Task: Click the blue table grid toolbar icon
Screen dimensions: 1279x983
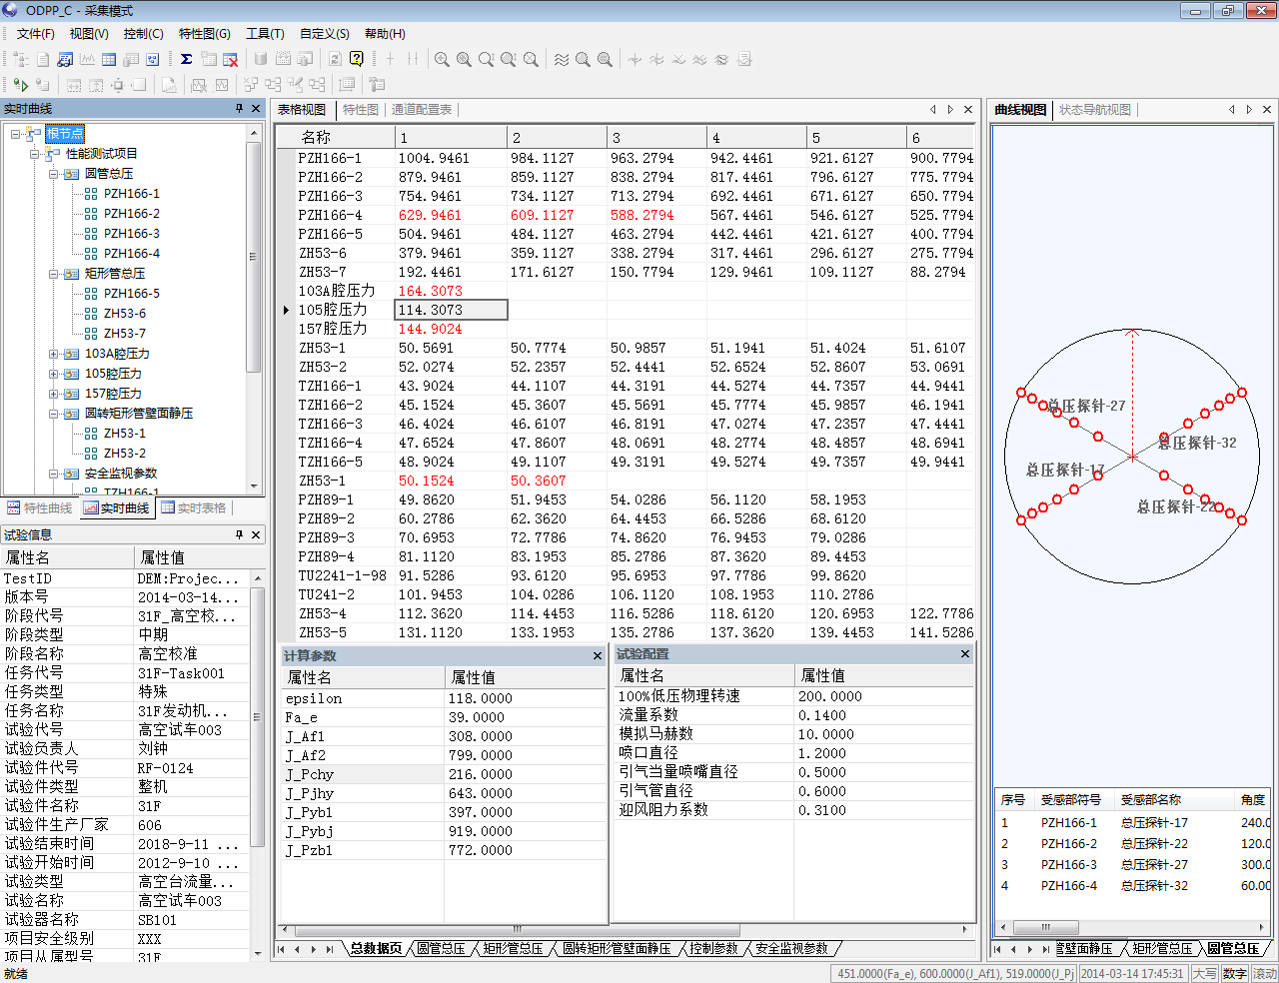Action: pos(109,59)
